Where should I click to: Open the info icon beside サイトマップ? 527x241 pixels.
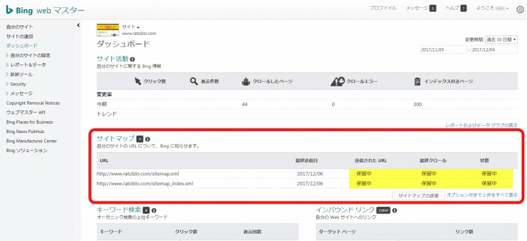pyautogui.click(x=148, y=139)
